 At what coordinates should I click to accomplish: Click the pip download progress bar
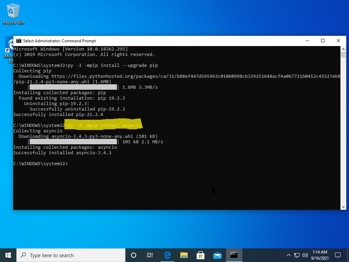(x=73, y=87)
